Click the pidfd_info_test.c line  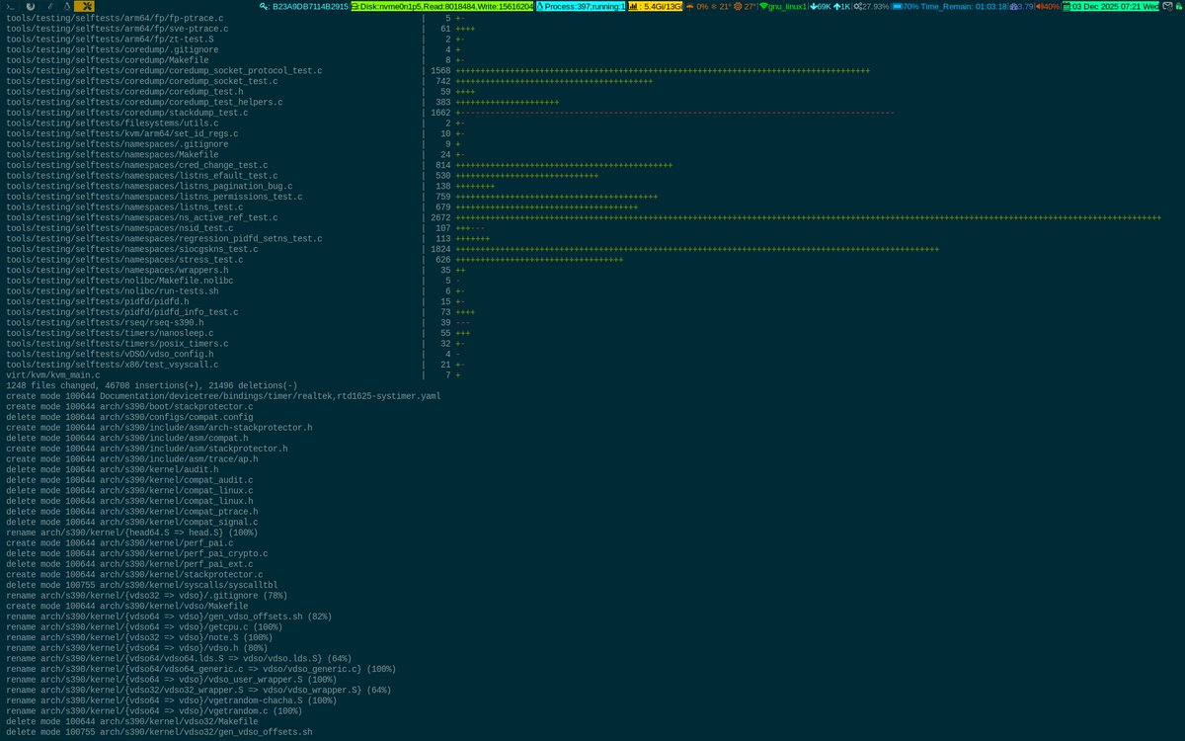click(x=241, y=312)
